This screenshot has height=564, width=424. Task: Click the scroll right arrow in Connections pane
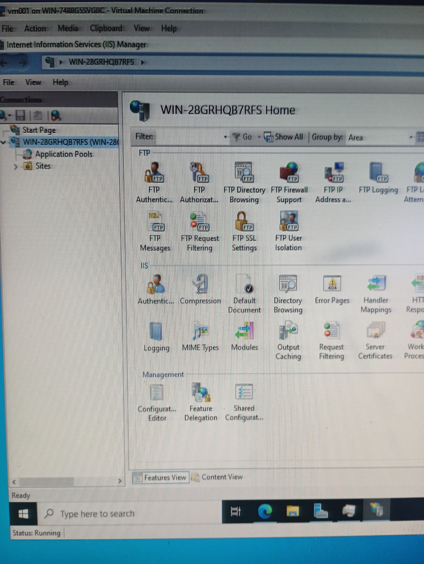coord(120,481)
